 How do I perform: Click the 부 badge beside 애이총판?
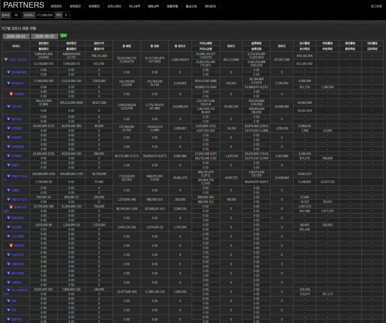pyautogui.click(x=8, y=137)
